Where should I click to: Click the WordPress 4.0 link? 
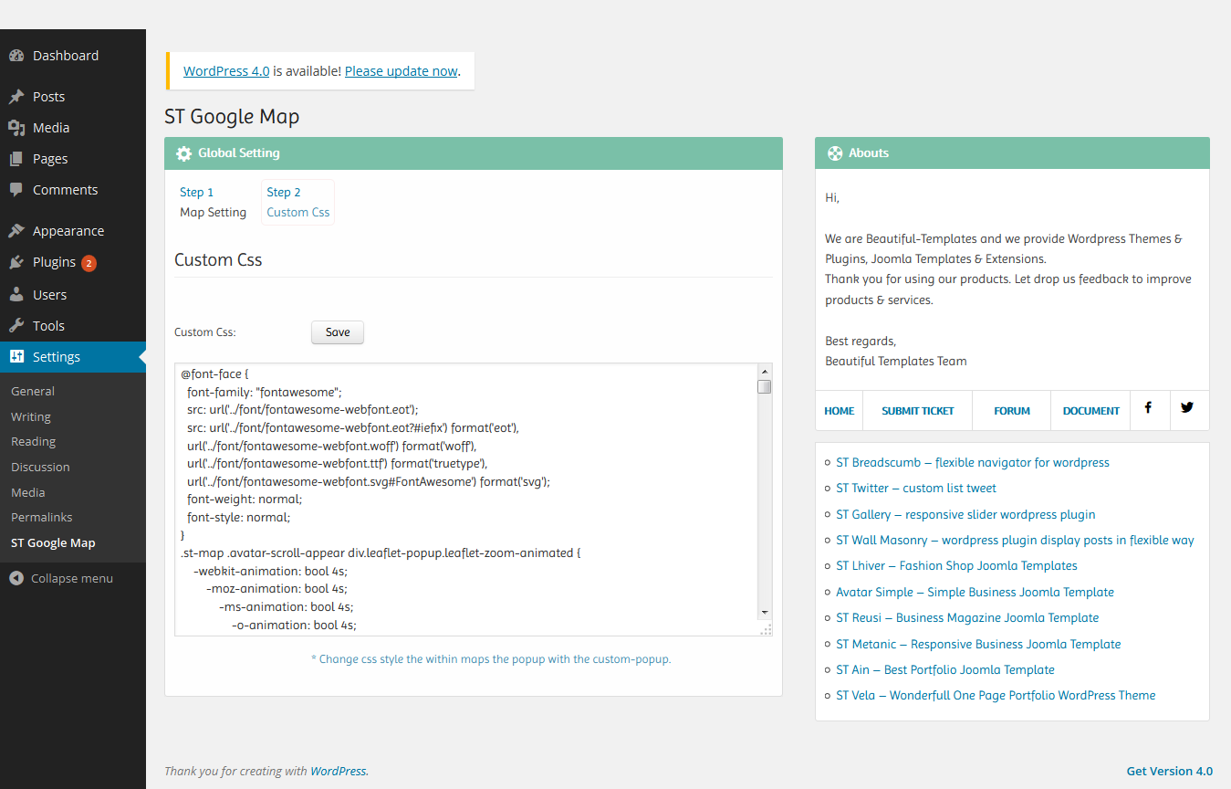click(x=226, y=71)
